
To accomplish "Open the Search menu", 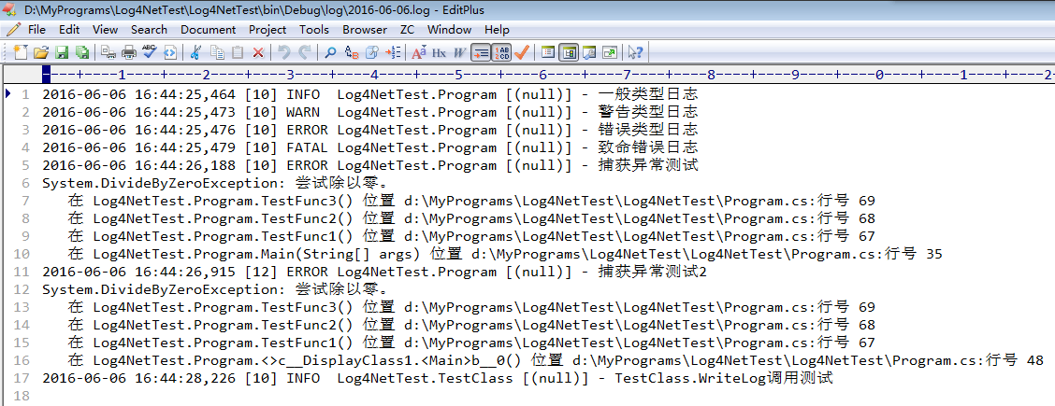I will click(149, 30).
